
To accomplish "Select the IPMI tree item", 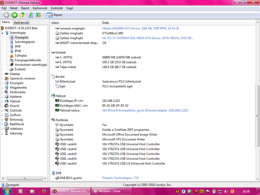I will (x=18, y=51).
